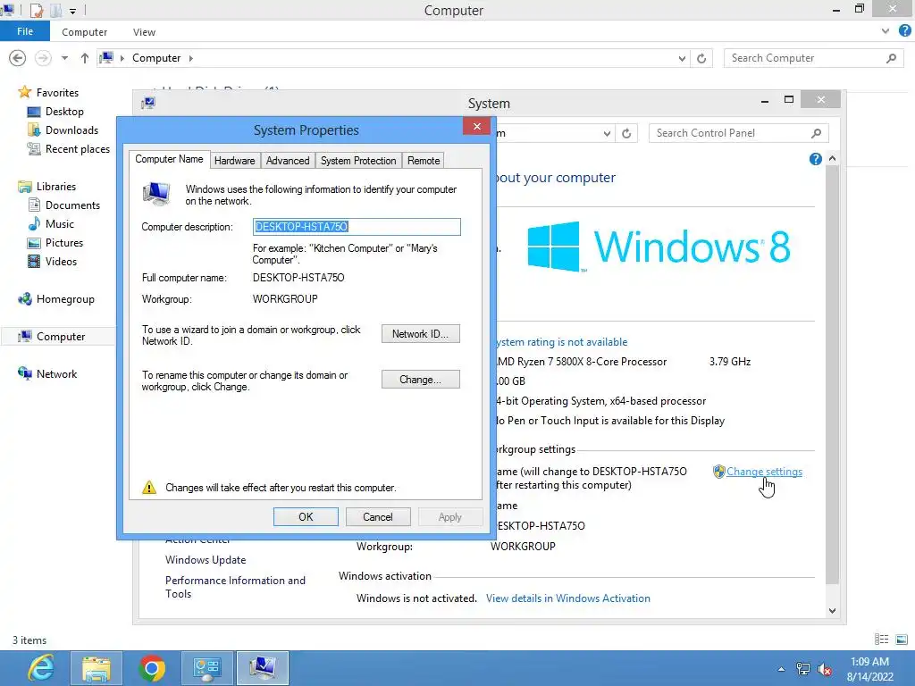Image resolution: width=915 pixels, height=686 pixels.
Task: Expand System window address bar dropdown
Action: click(x=607, y=134)
